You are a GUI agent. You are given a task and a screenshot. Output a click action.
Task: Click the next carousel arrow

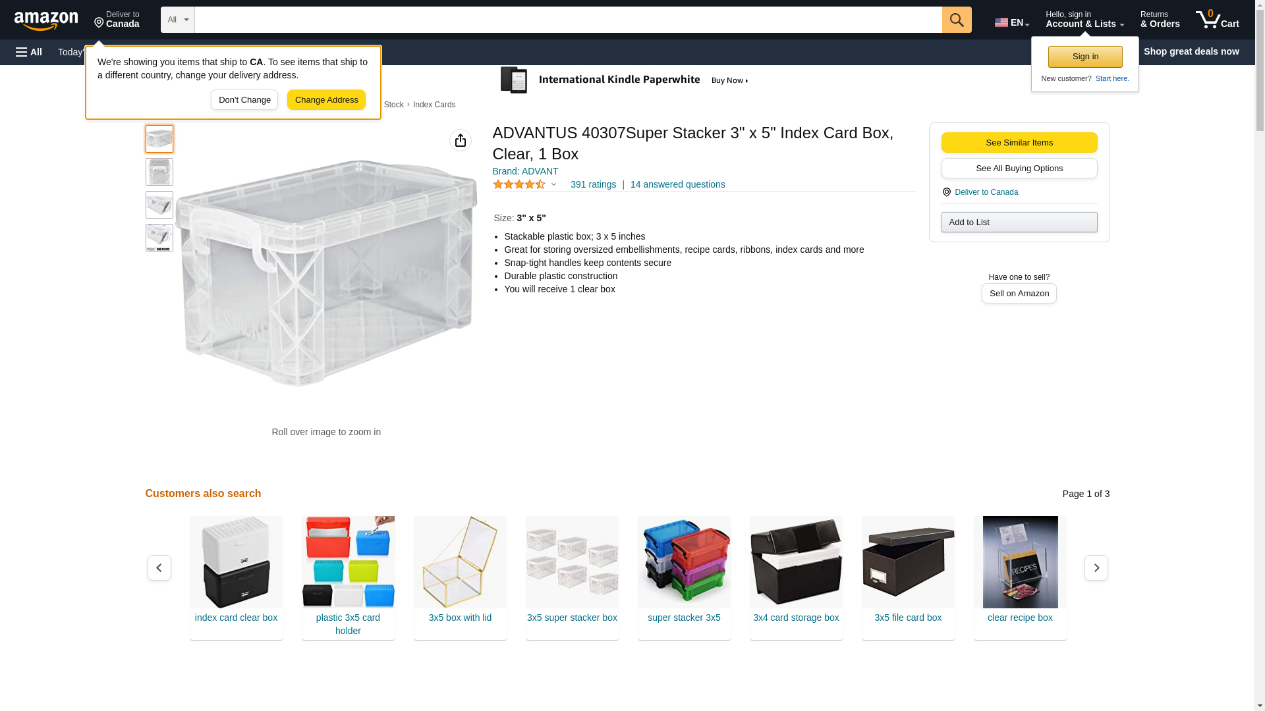click(1096, 567)
